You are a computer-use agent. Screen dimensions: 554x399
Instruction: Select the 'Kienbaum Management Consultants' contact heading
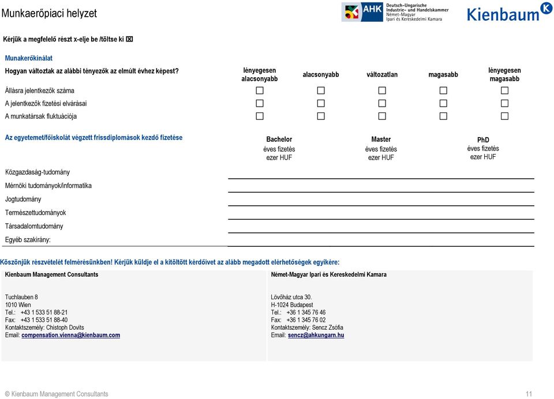pyautogui.click(x=51, y=274)
